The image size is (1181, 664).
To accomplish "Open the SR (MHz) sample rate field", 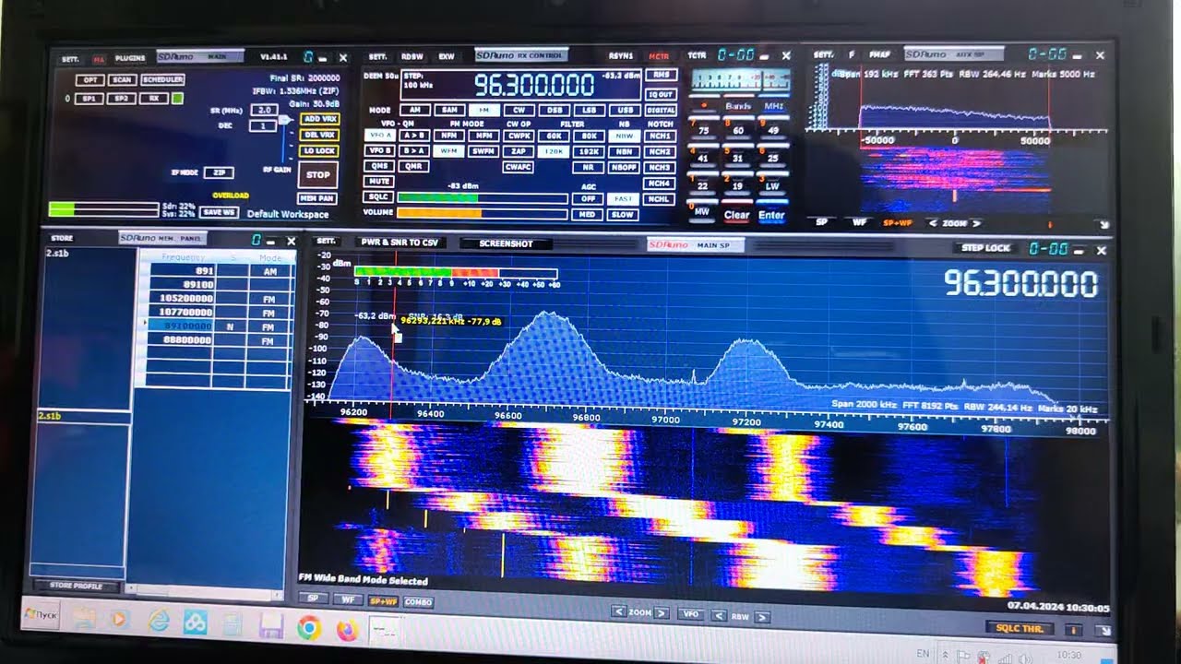I will [x=264, y=110].
